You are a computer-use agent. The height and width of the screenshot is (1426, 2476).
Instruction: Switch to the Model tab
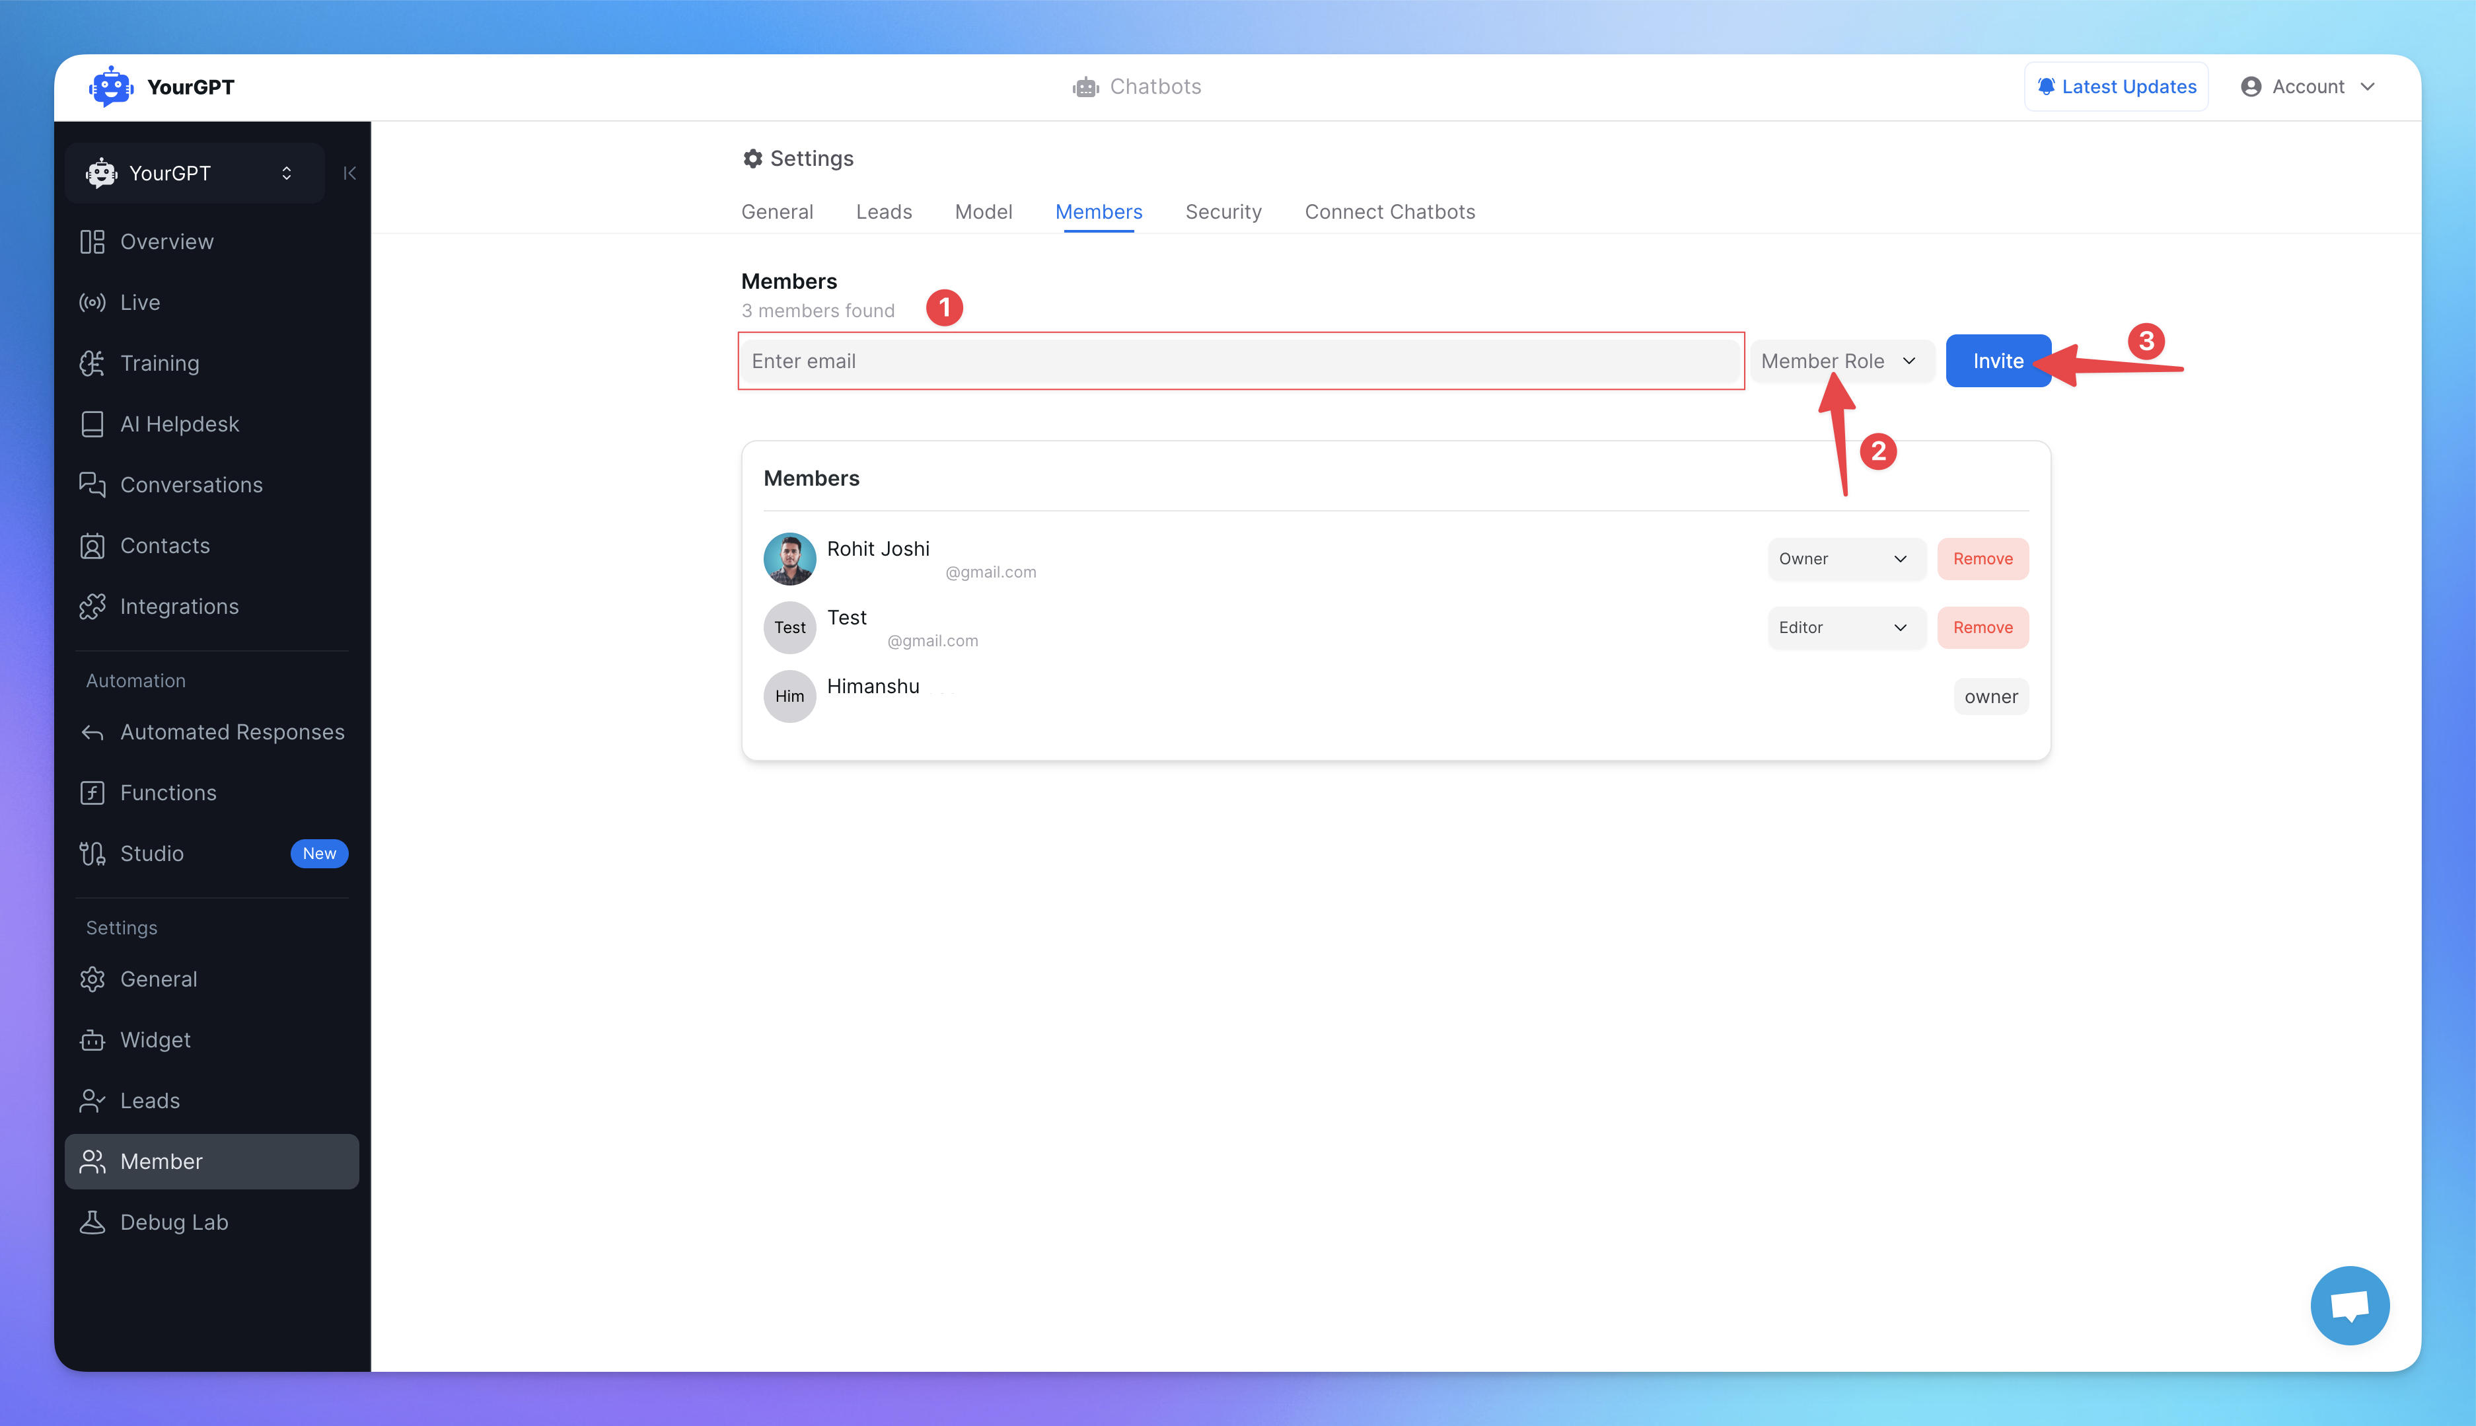[983, 211]
